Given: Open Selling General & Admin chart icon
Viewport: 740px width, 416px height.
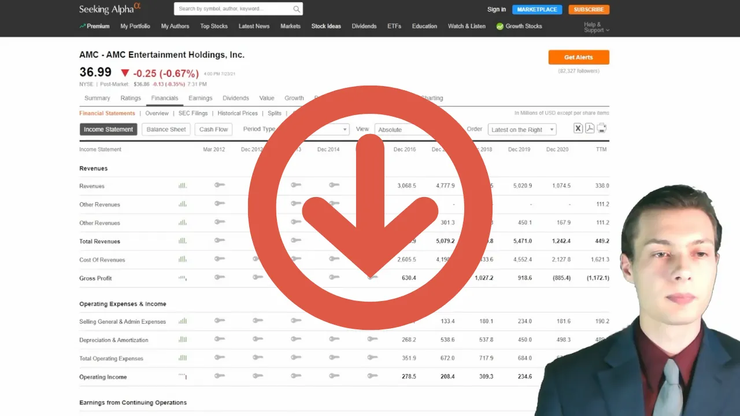Looking at the screenshot, I should point(183,321).
